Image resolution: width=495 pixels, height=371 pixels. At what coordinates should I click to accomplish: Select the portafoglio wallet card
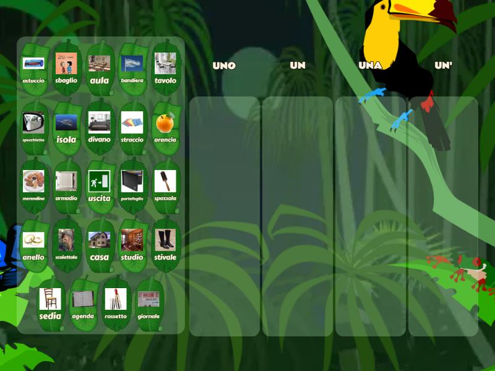[132, 186]
